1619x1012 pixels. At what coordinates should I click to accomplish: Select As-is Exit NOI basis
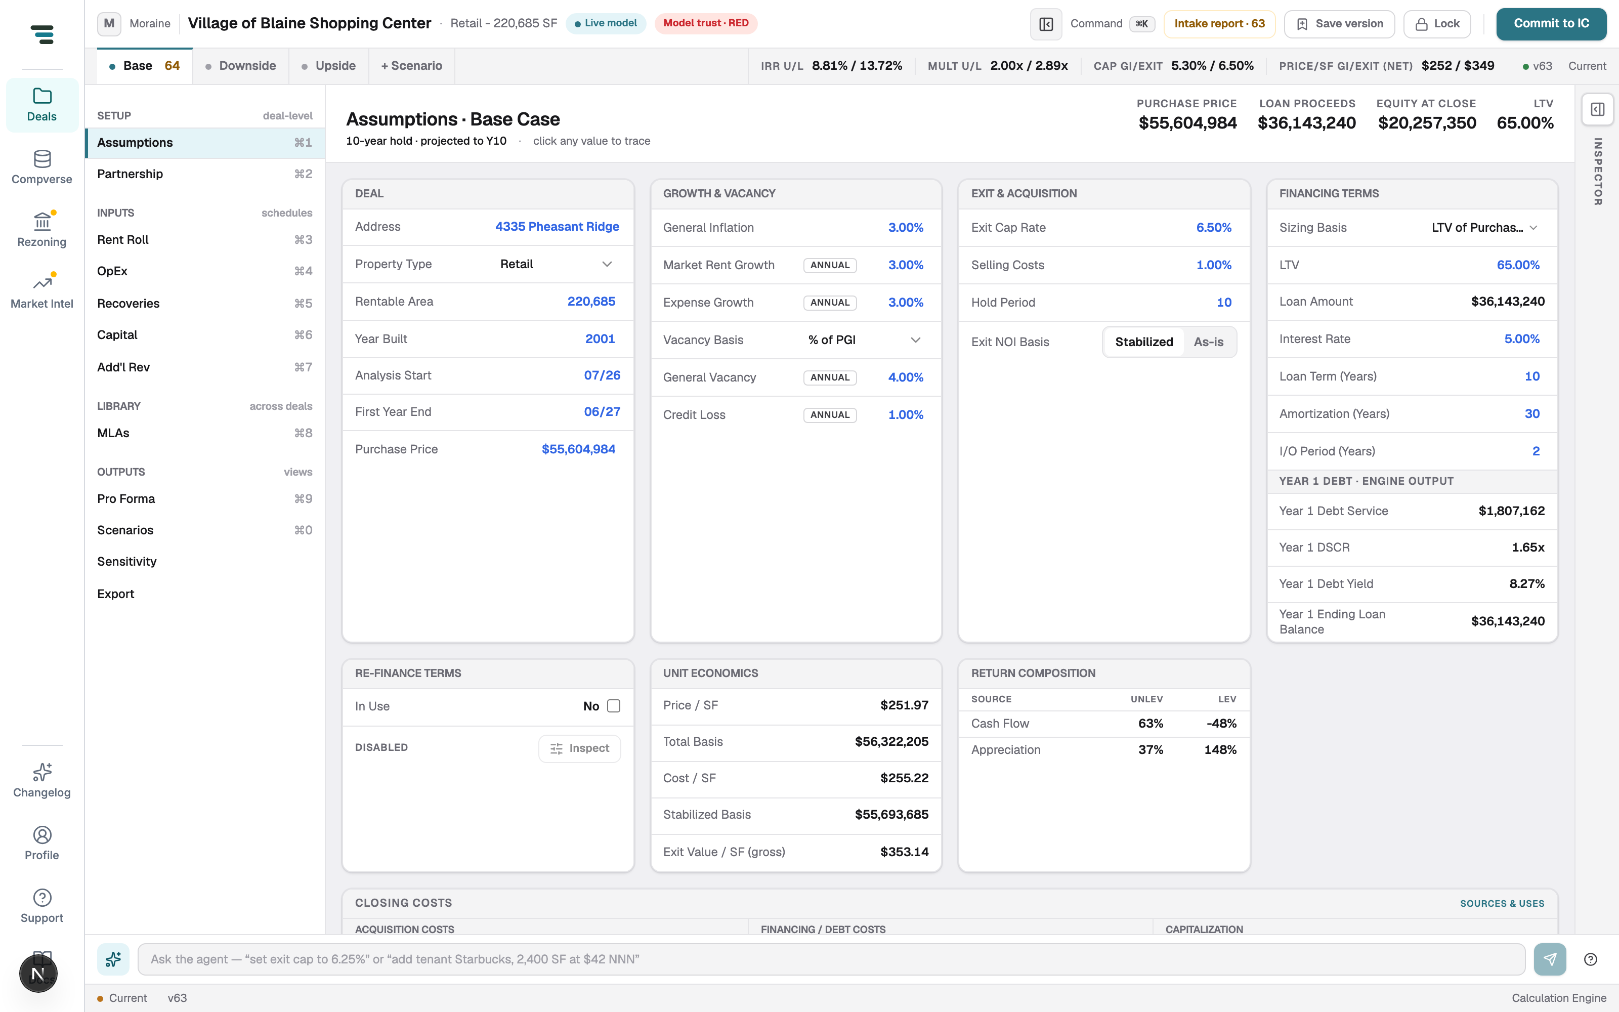[x=1208, y=342]
